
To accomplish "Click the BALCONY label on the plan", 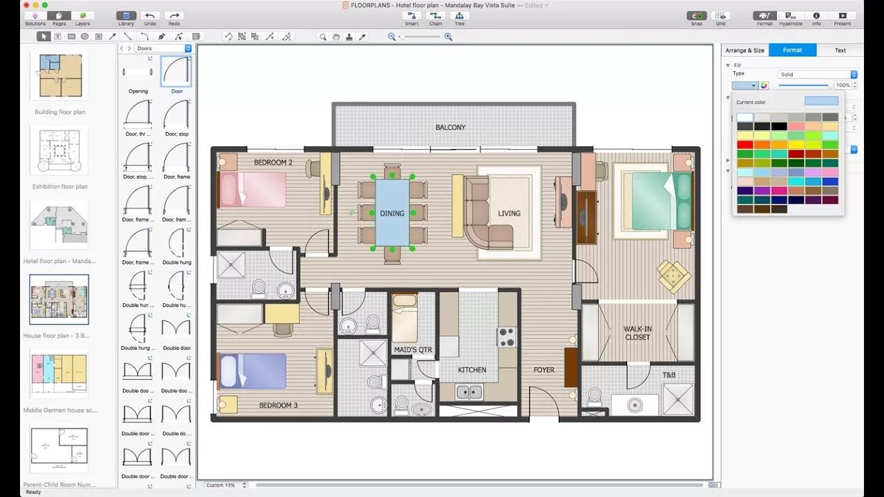I will pyautogui.click(x=450, y=128).
